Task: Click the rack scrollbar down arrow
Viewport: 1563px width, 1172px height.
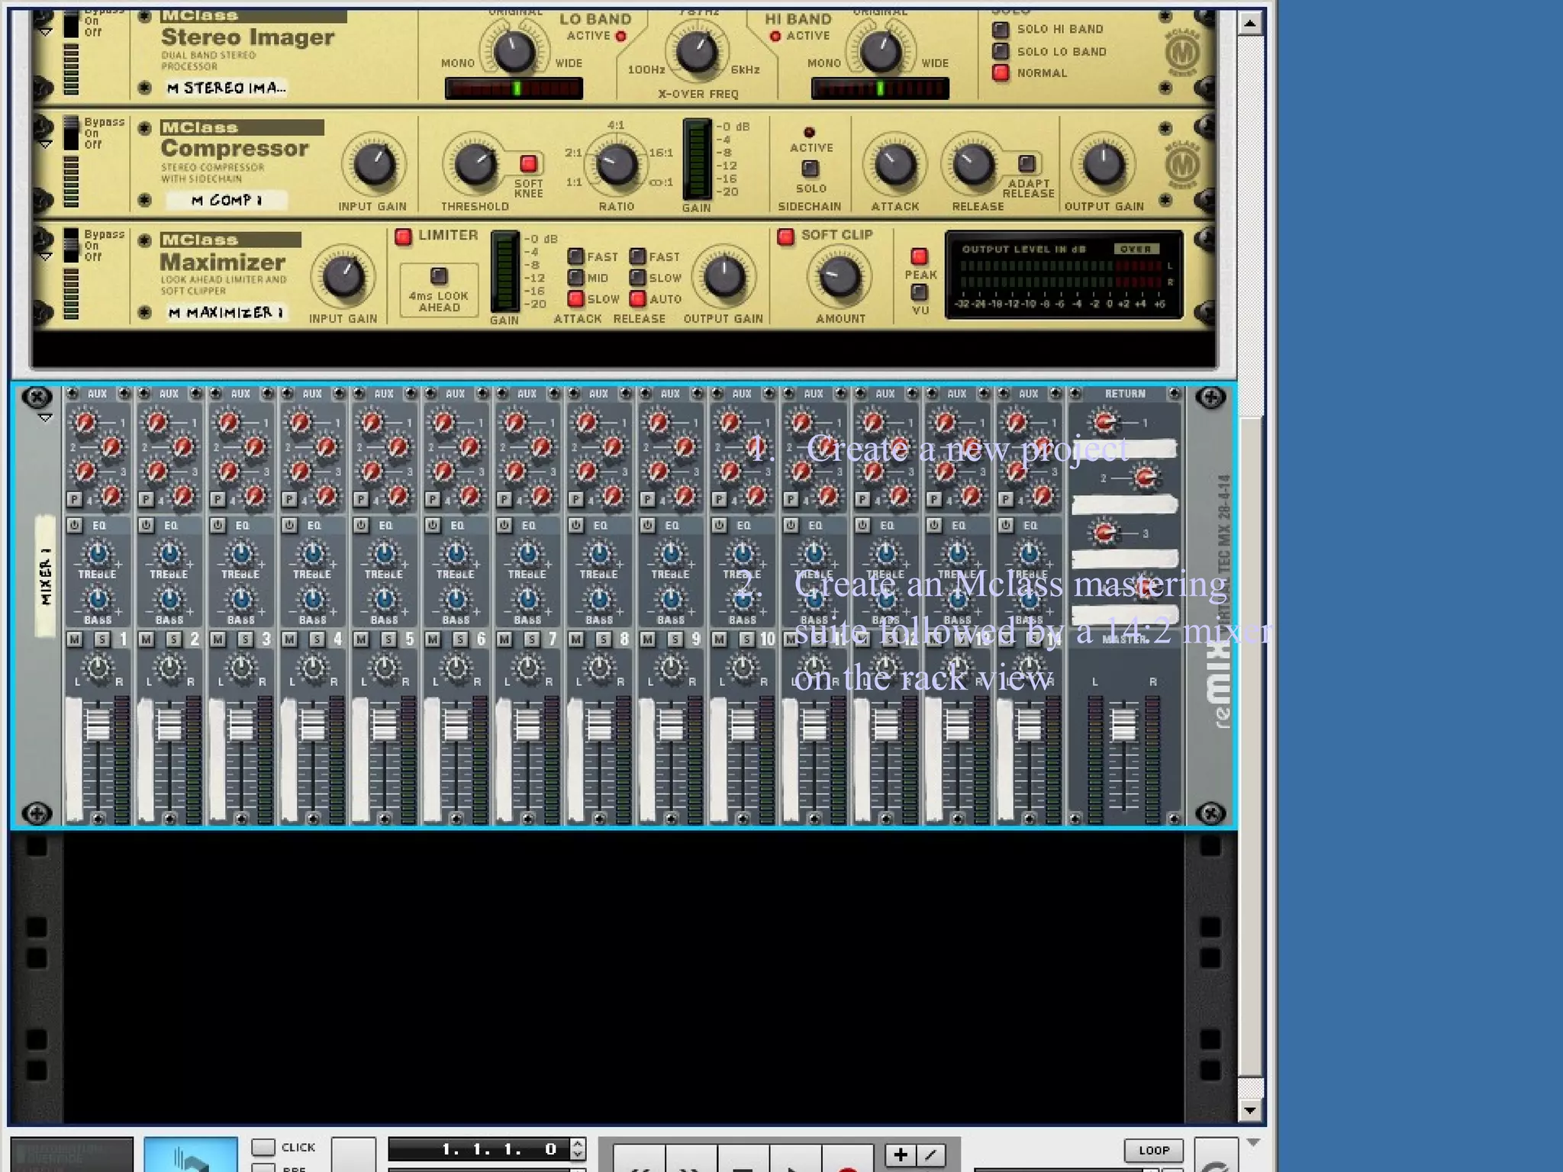Action: (1249, 1110)
